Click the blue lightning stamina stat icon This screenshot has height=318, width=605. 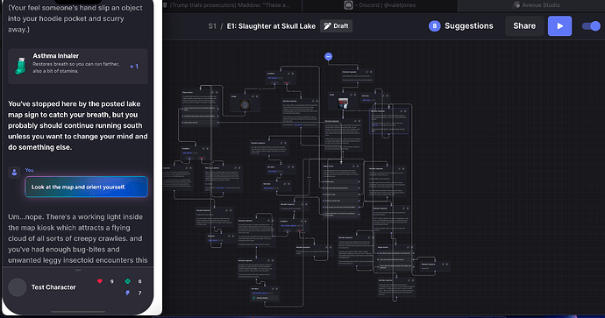[128, 293]
